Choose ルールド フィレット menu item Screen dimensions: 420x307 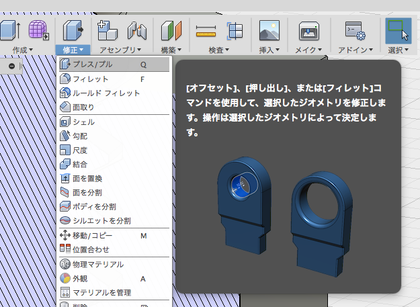pyautogui.click(x=114, y=93)
